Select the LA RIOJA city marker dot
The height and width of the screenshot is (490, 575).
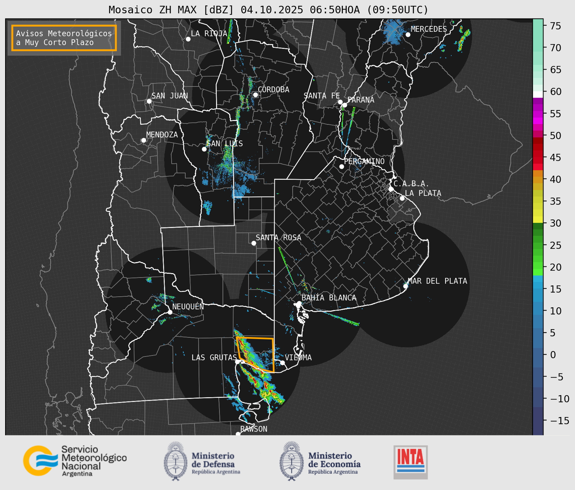click(x=188, y=39)
